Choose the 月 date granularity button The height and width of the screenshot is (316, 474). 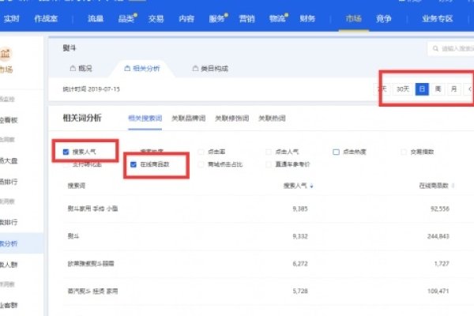[x=454, y=89]
